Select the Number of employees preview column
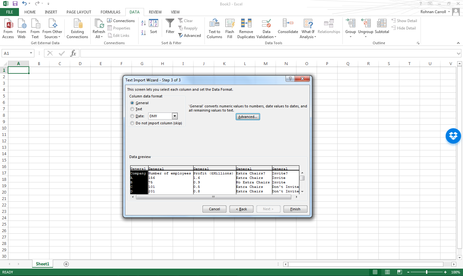Image resolution: width=463 pixels, height=276 pixels. pos(170,180)
